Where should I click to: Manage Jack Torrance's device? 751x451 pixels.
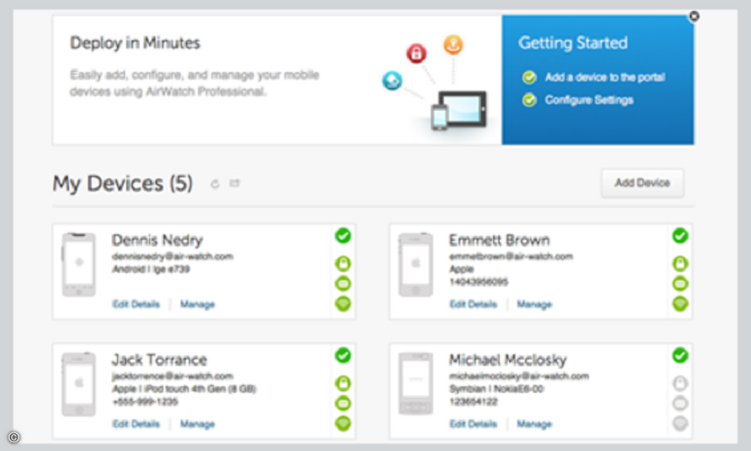click(x=197, y=424)
